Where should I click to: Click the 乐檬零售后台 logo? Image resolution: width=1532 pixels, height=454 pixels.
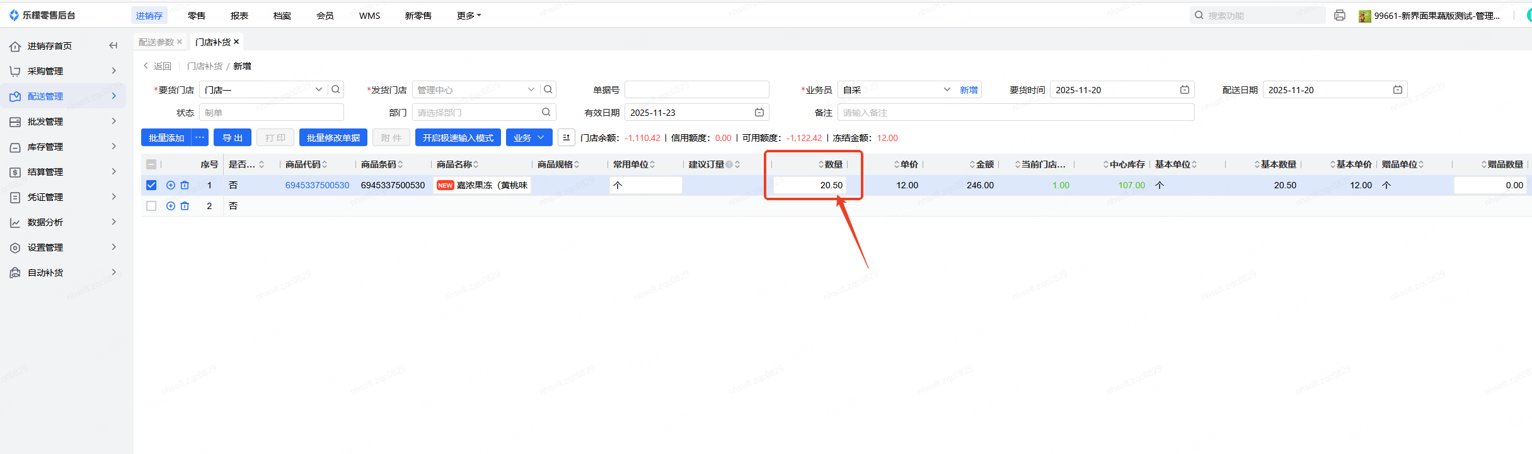point(43,15)
